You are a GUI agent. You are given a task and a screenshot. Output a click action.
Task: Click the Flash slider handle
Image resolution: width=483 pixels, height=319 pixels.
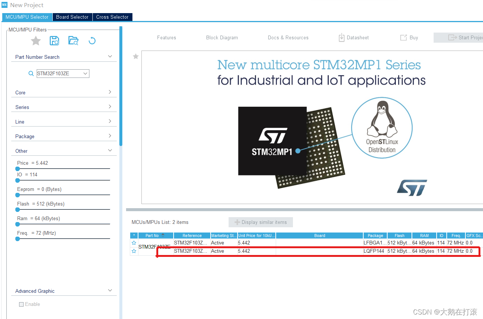[x=18, y=210]
